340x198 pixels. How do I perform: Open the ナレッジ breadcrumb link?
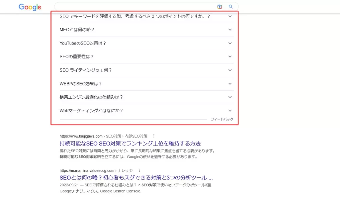pyautogui.click(x=126, y=170)
